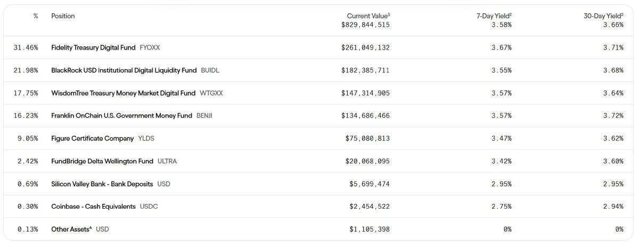This screenshot has width=639, height=247.
Task: Click the 7-Day Yield column header
Action: point(494,16)
